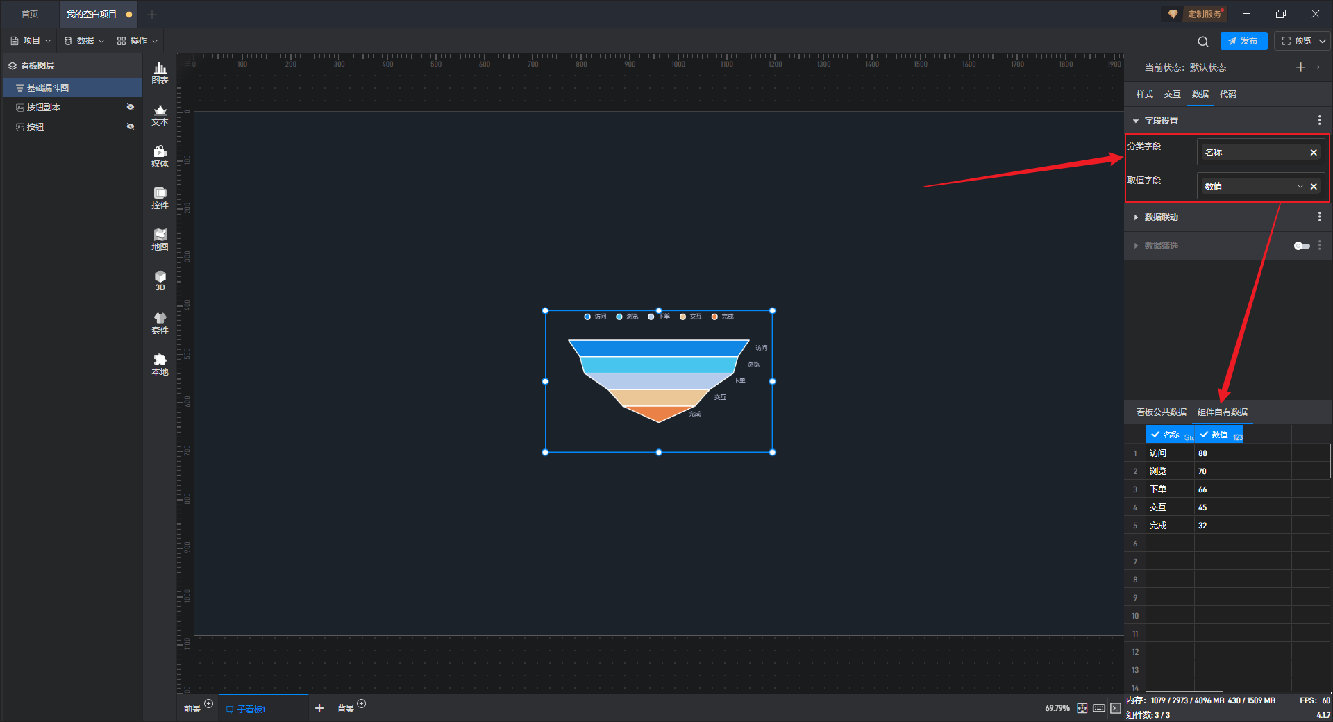Open the console terminal icon in the status bar

pos(1116,708)
